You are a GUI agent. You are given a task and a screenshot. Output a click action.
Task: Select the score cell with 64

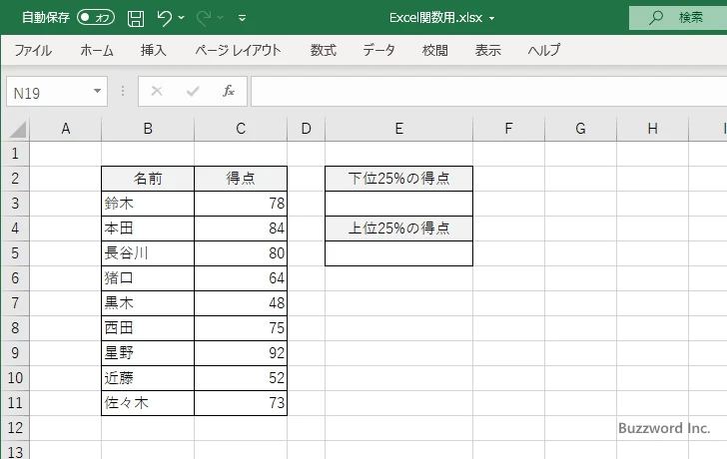[241, 278]
